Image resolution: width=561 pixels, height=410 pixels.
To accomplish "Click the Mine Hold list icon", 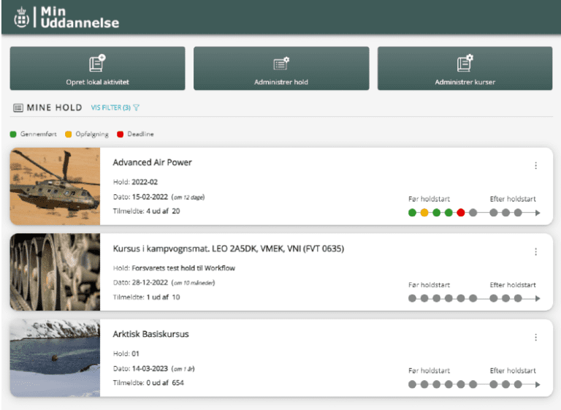I will coord(18,107).
